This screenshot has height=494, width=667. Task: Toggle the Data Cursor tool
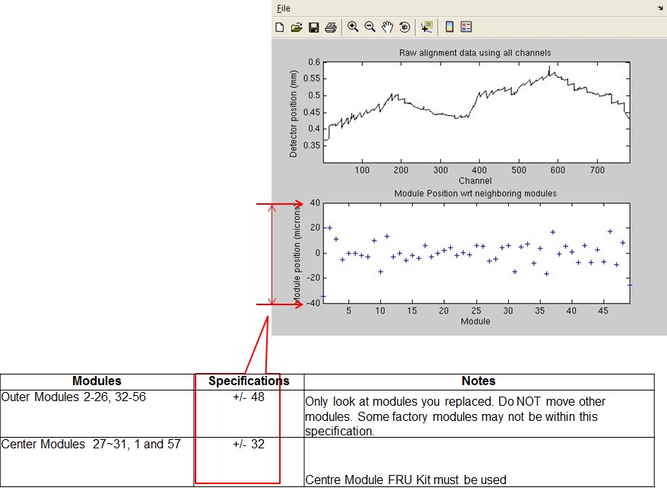click(427, 27)
